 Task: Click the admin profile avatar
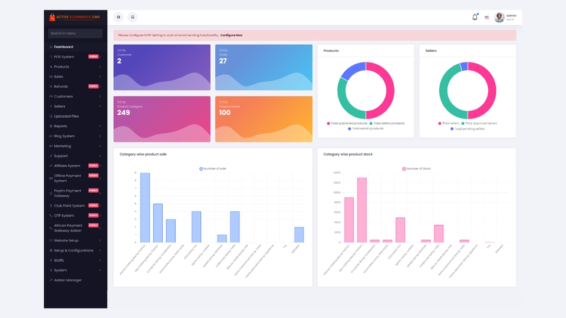click(x=499, y=17)
